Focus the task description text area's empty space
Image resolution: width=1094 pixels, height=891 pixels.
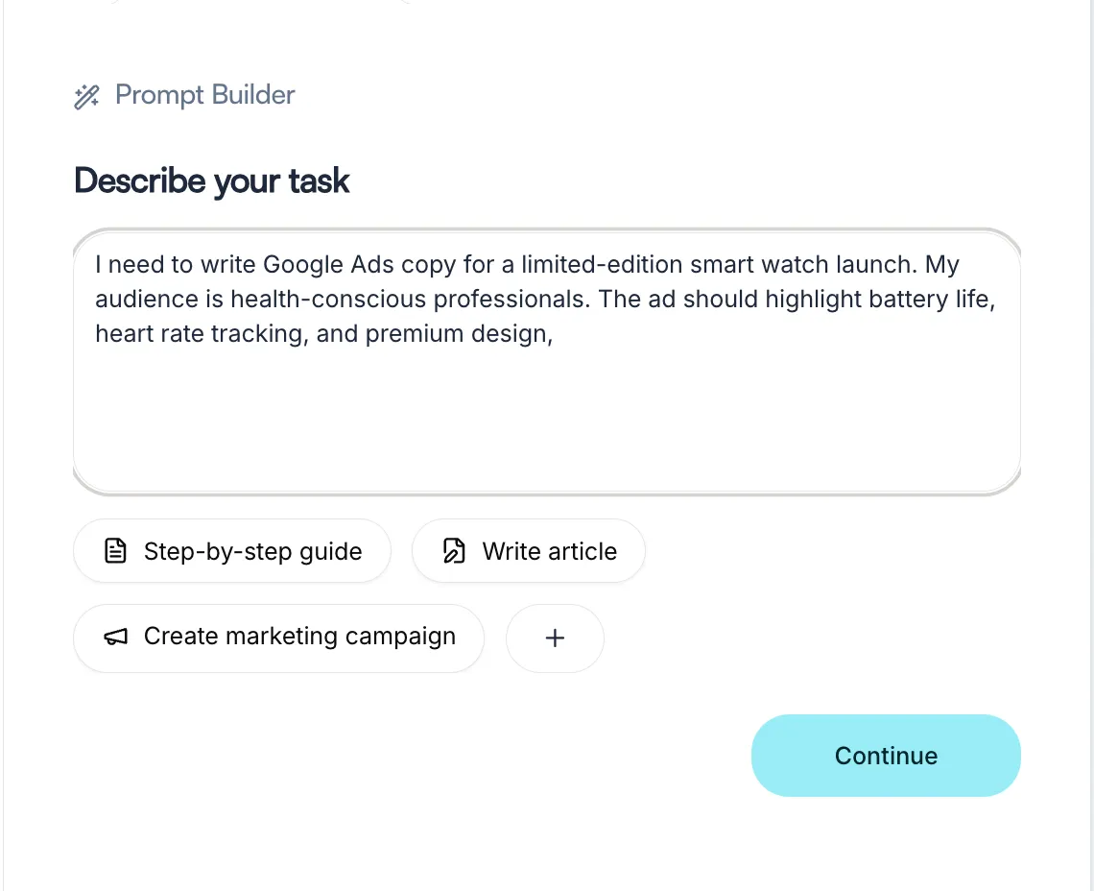[x=547, y=419]
